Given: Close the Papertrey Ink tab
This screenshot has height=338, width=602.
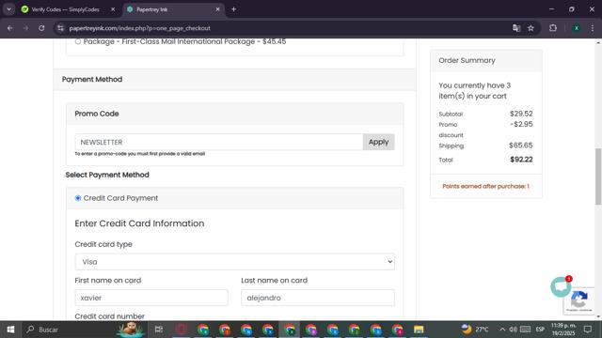Looking at the screenshot, I should (x=217, y=9).
